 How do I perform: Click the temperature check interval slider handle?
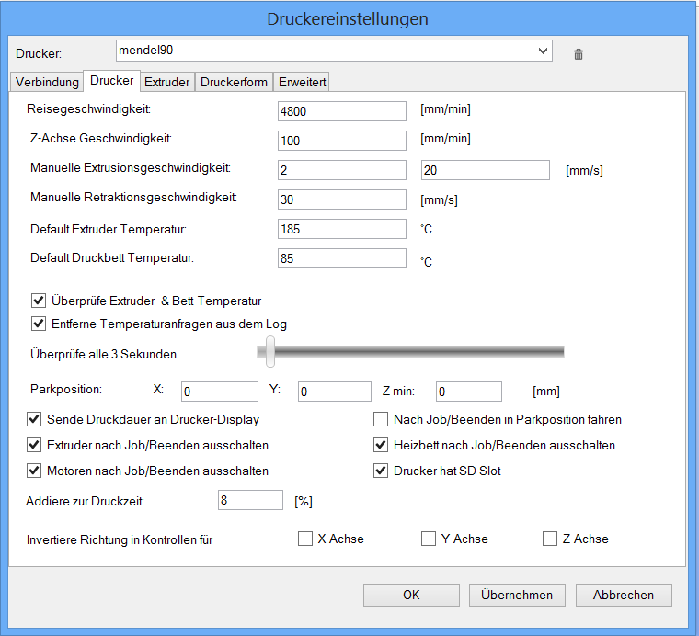pyautogui.click(x=269, y=351)
